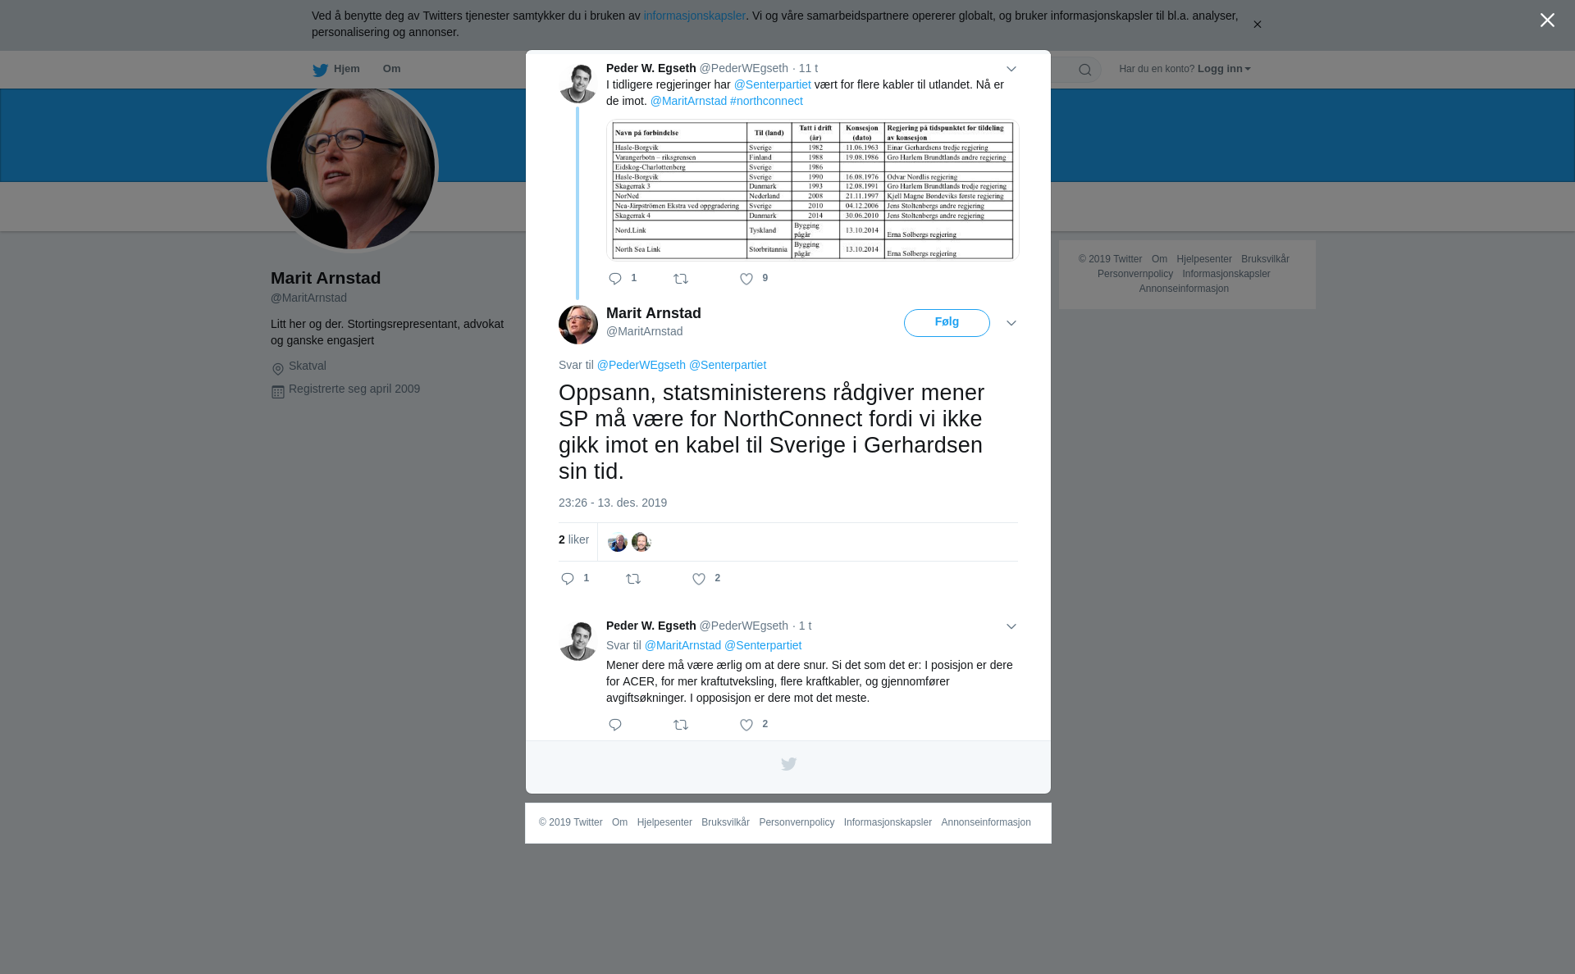The height and width of the screenshot is (974, 1575).
Task: Retweet the bottom Peder W. Egseth reply
Action: (681, 725)
